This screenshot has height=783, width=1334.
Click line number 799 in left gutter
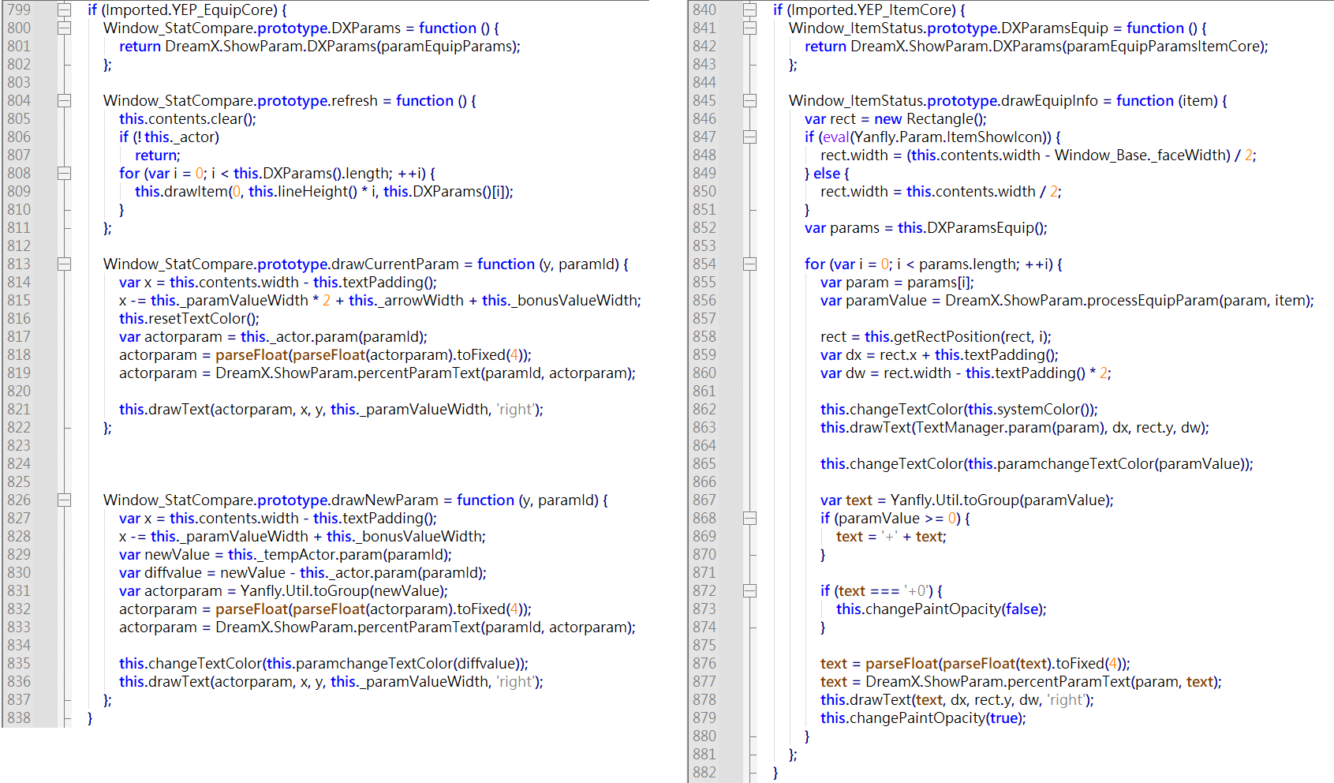pos(19,10)
